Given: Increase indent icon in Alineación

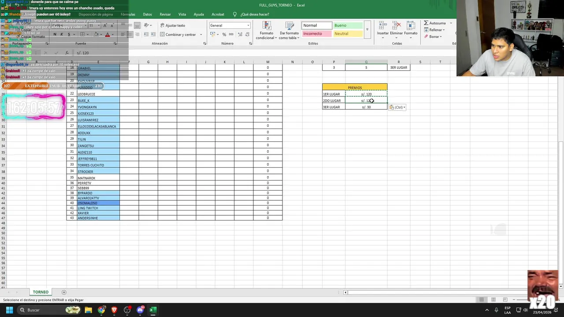Looking at the screenshot, I should [x=154, y=34].
